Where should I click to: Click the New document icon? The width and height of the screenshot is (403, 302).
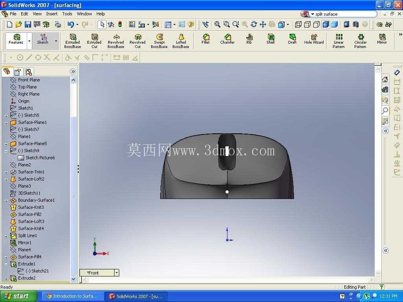pos(9,24)
